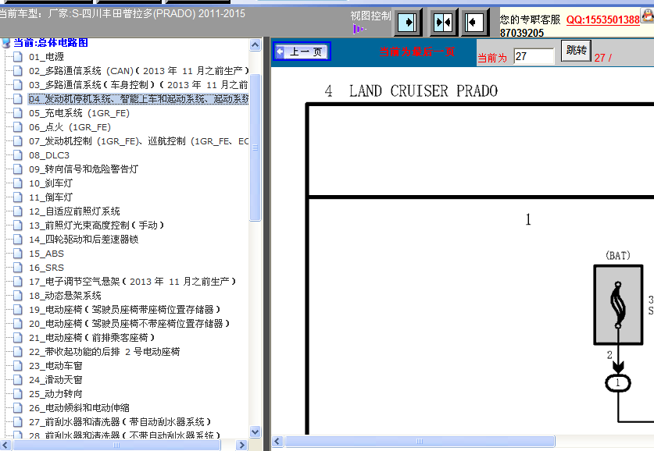Click document icon beside 01_电源
This screenshot has width=654, height=451.
(x=17, y=57)
